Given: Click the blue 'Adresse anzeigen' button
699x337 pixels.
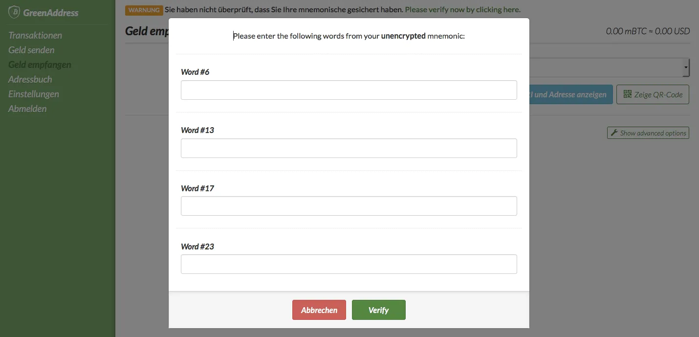Looking at the screenshot, I should 570,94.
